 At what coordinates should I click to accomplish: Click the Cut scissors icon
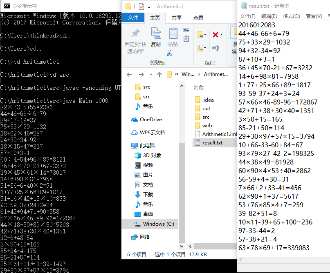pyautogui.click(x=169, y=53)
